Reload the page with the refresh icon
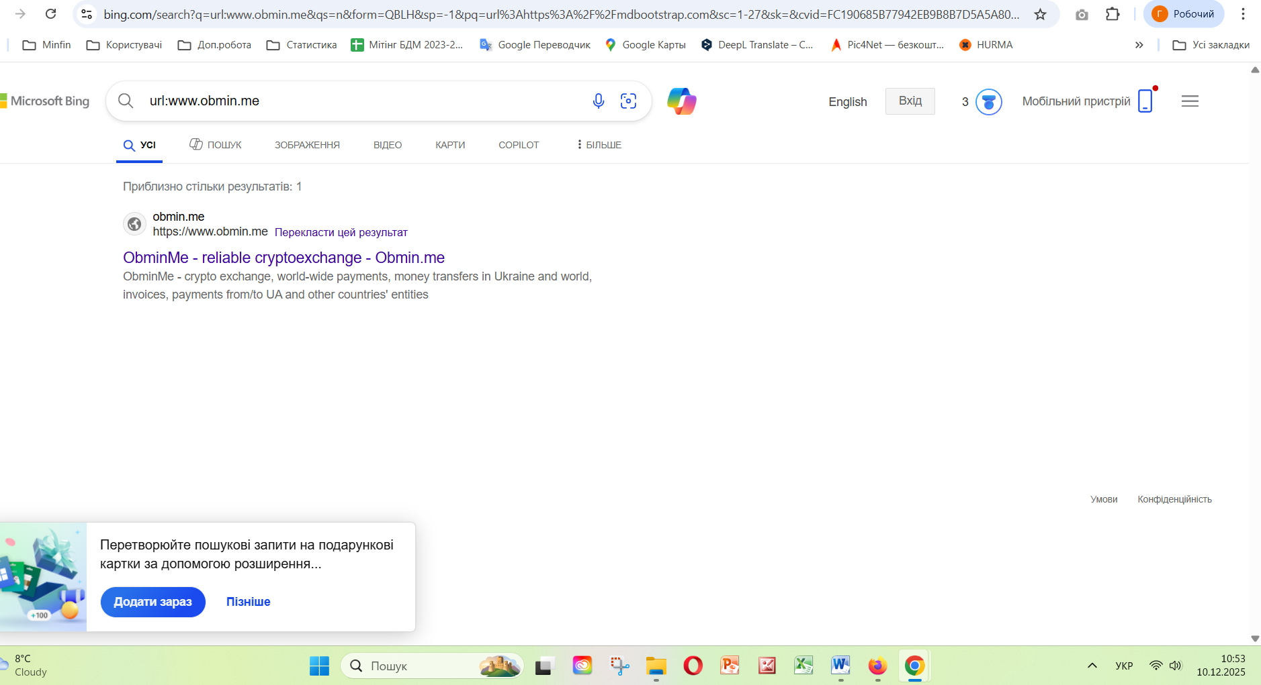Image resolution: width=1261 pixels, height=685 pixels. 50,13
